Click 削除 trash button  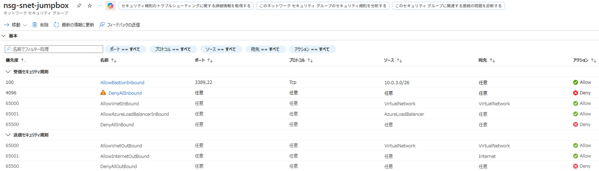[40, 25]
